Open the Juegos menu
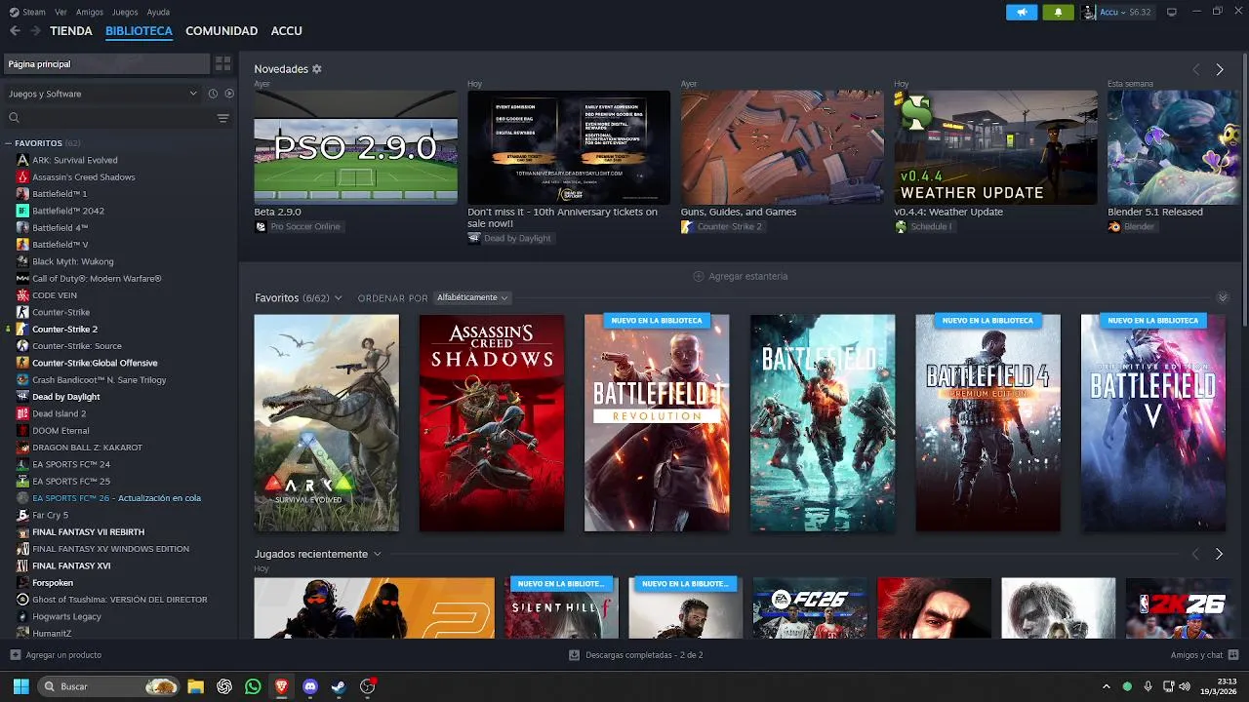Image resolution: width=1249 pixels, height=702 pixels. 125,12
